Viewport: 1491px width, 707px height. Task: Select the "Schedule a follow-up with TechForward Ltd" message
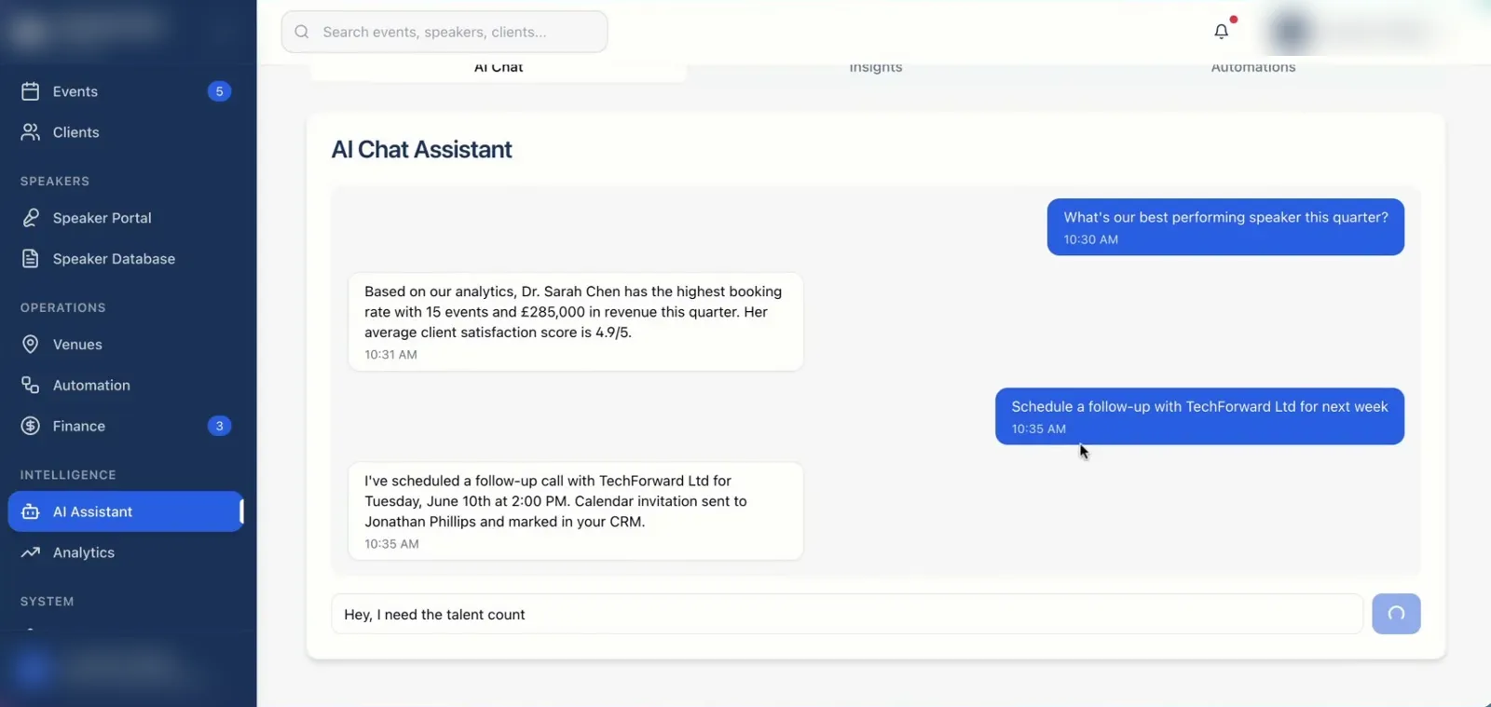[1199, 416]
